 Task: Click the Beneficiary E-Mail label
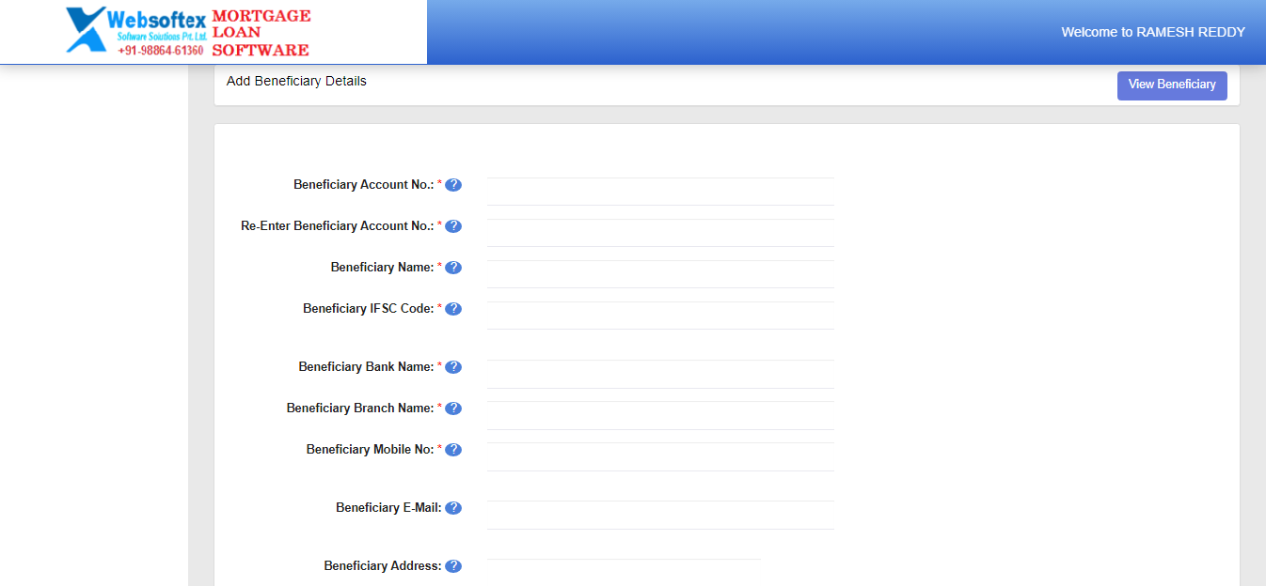click(x=388, y=508)
